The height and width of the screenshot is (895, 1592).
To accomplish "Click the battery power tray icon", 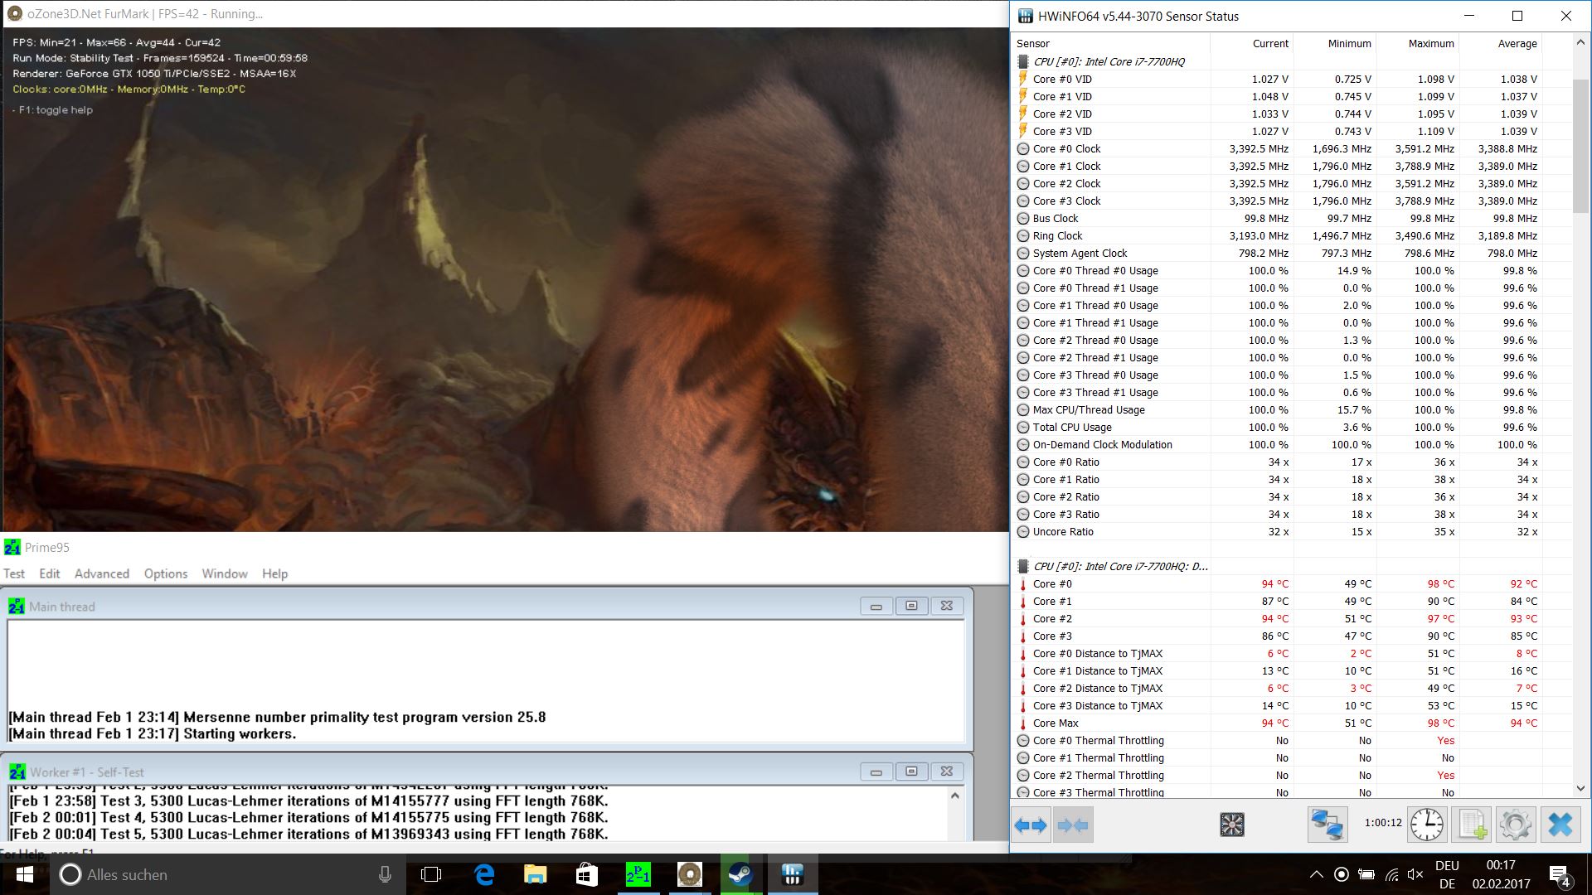I will [1366, 874].
